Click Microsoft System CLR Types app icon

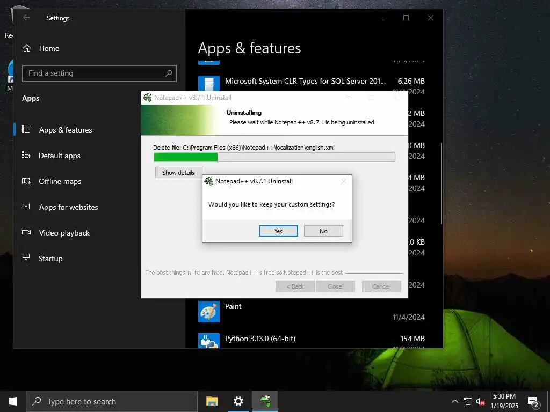point(209,83)
